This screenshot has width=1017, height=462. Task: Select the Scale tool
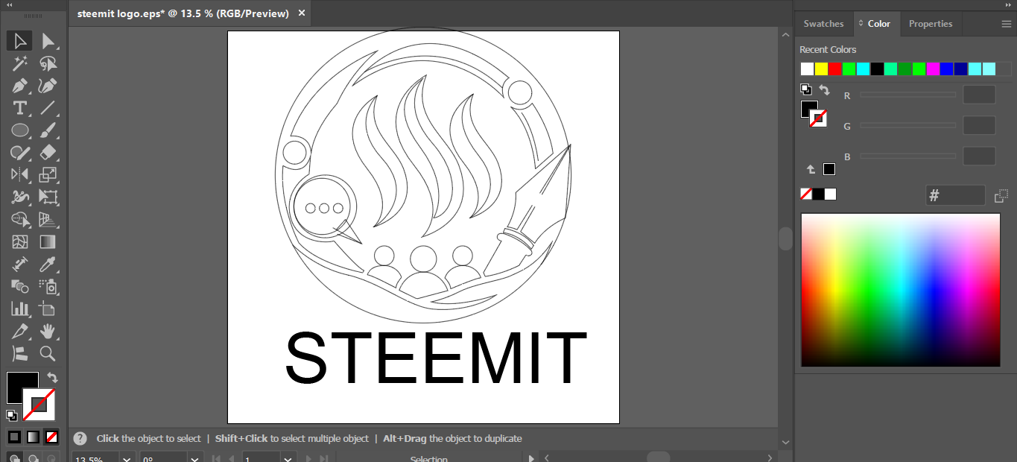(x=48, y=175)
